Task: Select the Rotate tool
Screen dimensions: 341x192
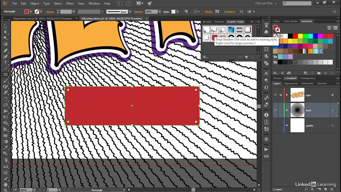Action: click(x=5, y=99)
